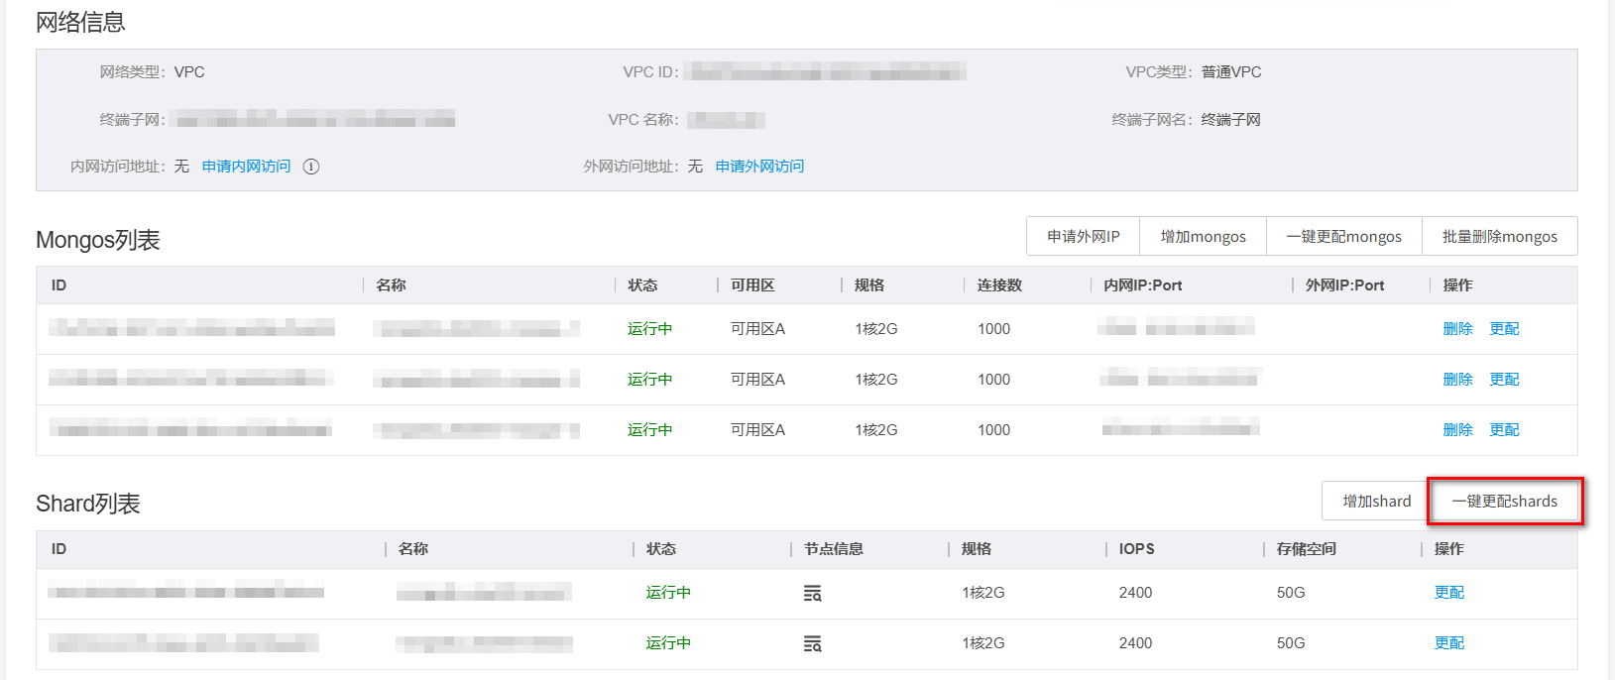
Task: Click 更配 in the second Shard row
Action: [1448, 643]
